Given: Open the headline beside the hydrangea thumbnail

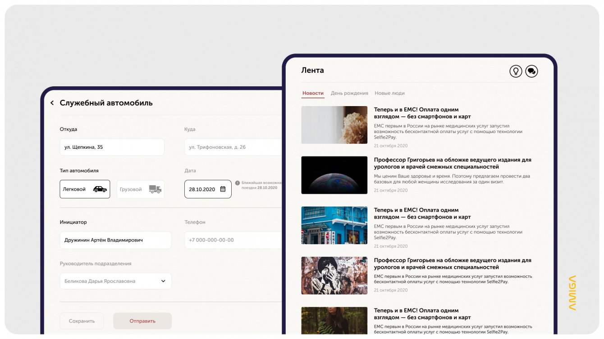Looking at the screenshot, I should click(x=422, y=113).
